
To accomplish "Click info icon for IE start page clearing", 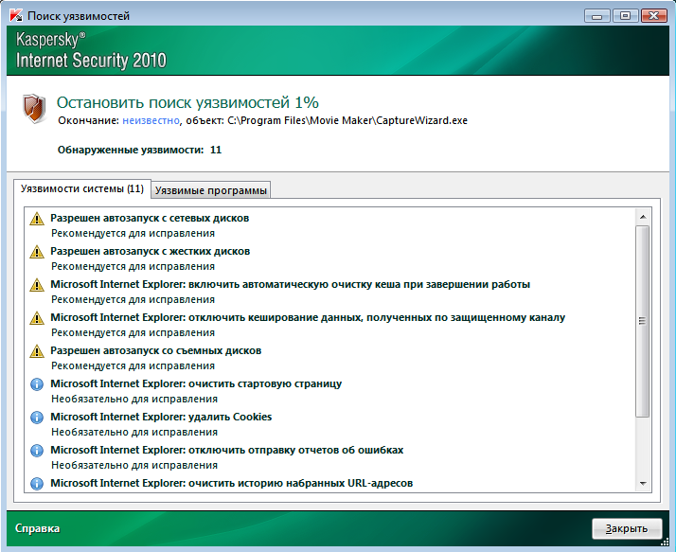I will 37,384.
